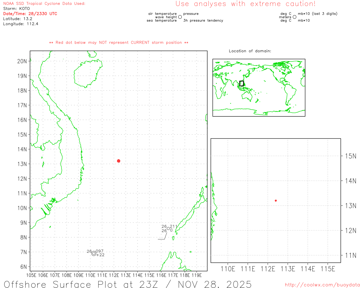
Task: Click the '097' pressure reading near buoy
Action: [x=100, y=251]
